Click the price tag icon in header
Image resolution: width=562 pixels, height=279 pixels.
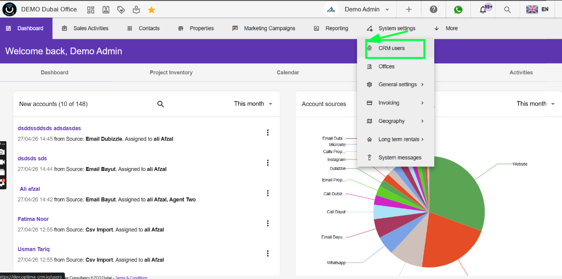tap(121, 10)
